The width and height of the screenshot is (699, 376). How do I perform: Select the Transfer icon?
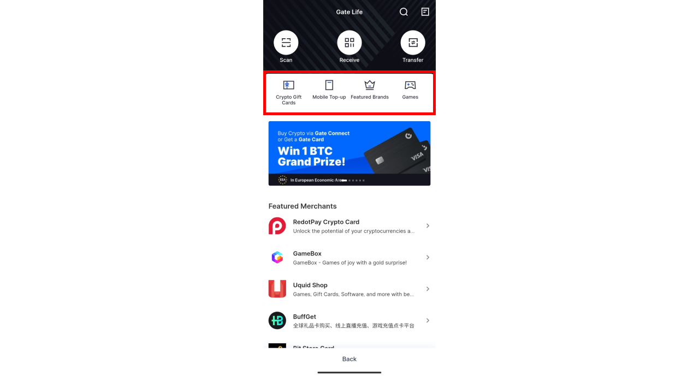(413, 43)
